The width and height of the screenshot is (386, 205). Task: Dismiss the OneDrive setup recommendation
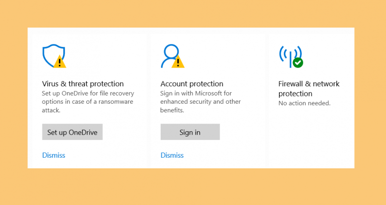pyautogui.click(x=54, y=155)
